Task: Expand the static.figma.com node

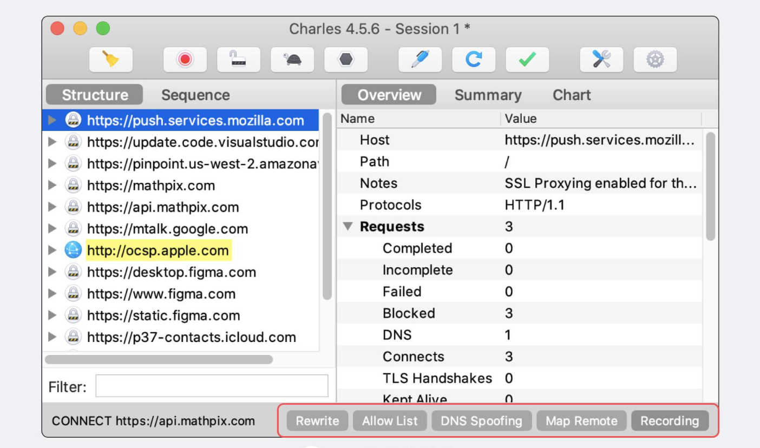Action: click(52, 315)
